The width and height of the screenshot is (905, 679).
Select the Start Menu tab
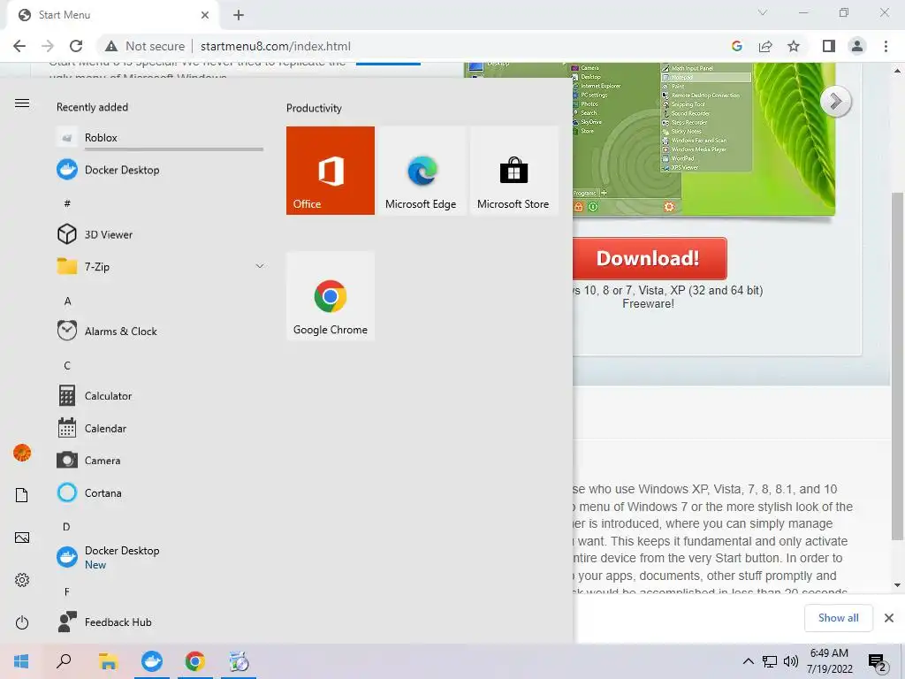(112, 15)
